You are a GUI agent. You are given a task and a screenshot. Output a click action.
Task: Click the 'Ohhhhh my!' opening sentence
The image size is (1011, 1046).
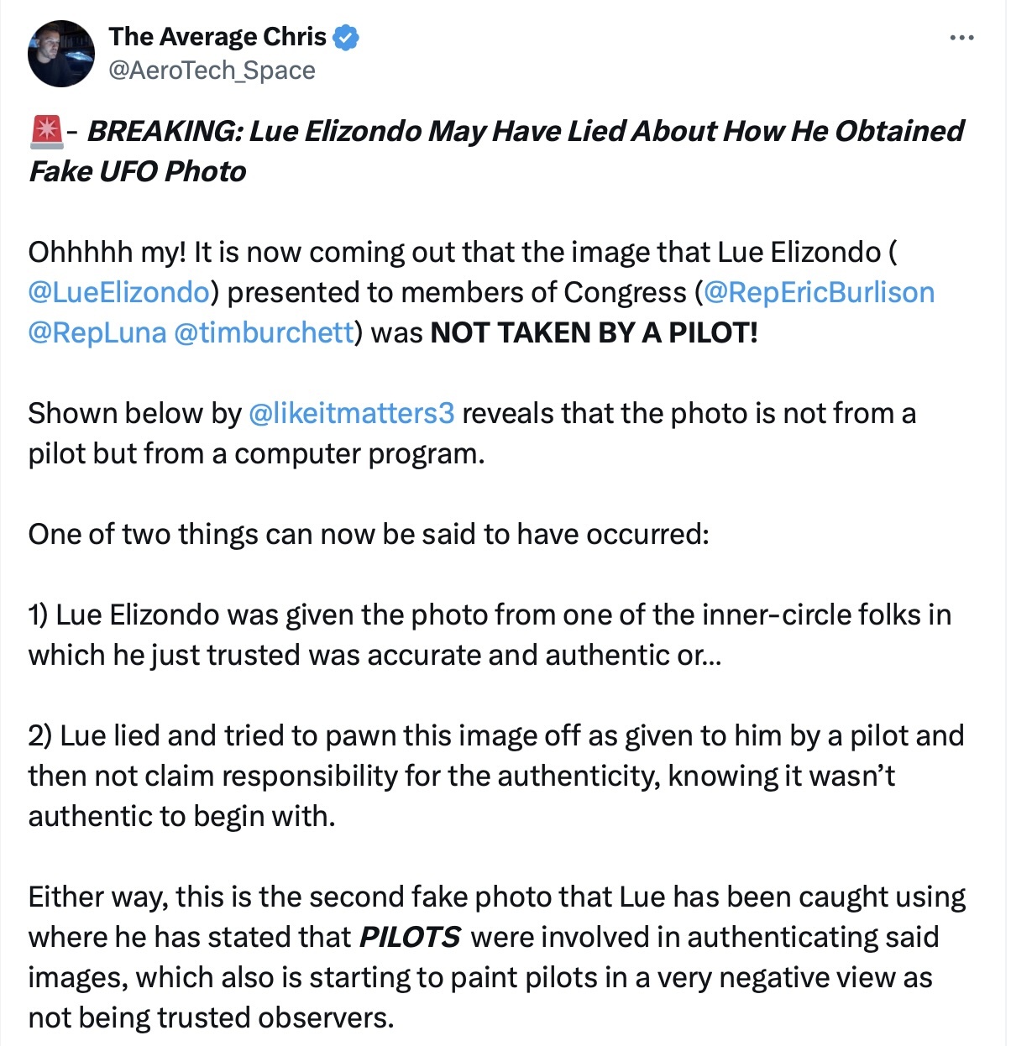107,252
